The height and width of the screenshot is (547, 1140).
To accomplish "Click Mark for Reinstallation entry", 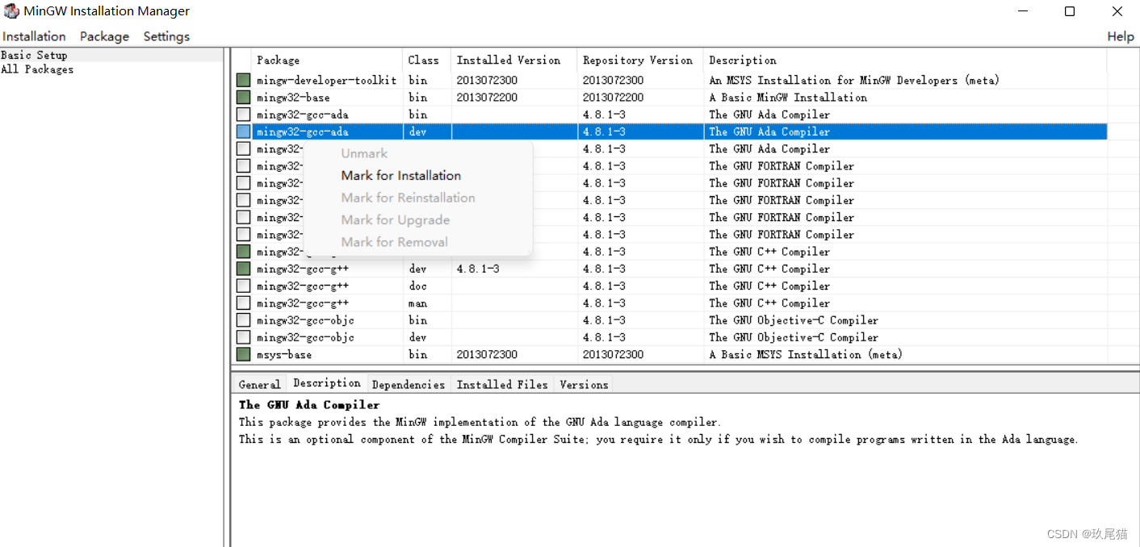I will tap(408, 198).
